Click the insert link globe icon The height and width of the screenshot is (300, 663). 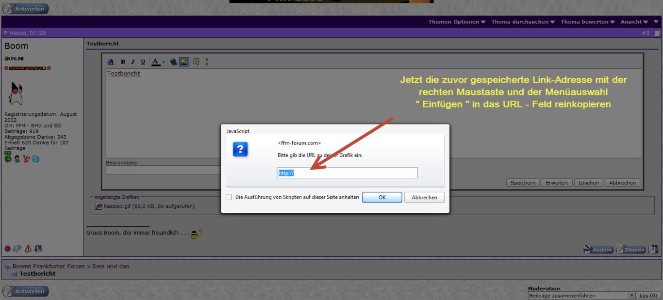tap(174, 62)
